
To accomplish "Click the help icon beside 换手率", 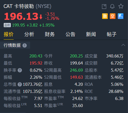I will pyautogui.click(x=20, y=70).
